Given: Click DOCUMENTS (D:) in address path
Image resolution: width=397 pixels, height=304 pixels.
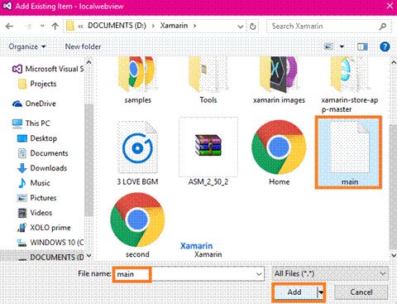Looking at the screenshot, I should coord(117,26).
